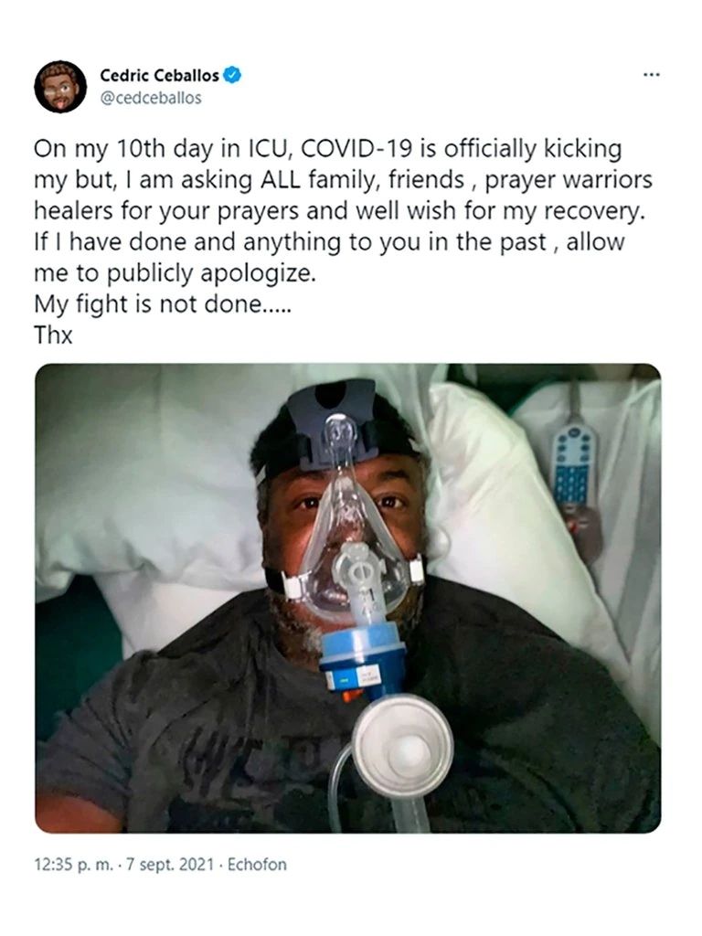
Task: Open the @cedceballos handle link
Action: (x=151, y=97)
